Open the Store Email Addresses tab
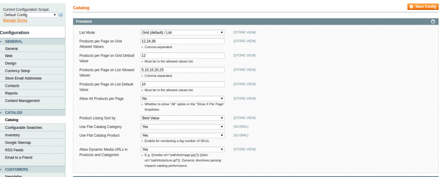 pyautogui.click(x=33, y=78)
